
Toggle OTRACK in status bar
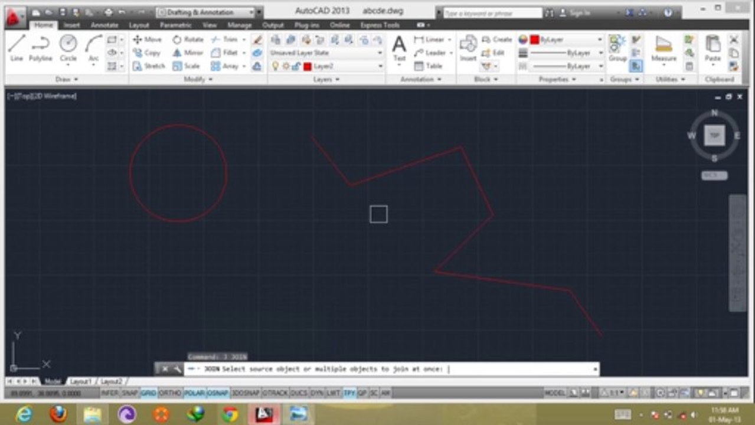[275, 393]
